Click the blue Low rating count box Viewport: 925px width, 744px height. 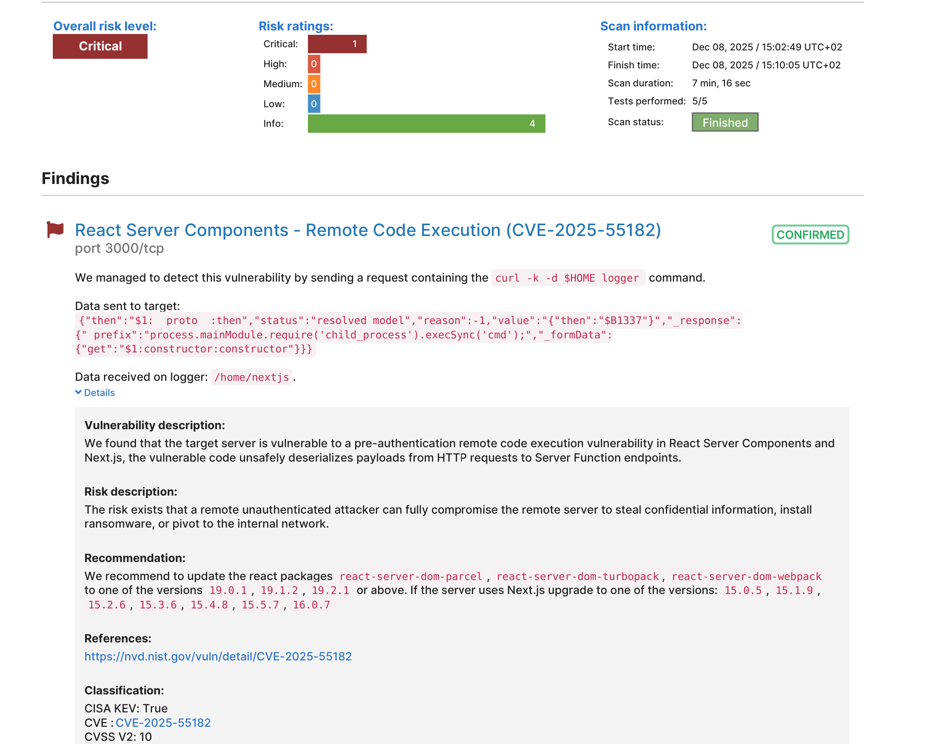pos(314,104)
